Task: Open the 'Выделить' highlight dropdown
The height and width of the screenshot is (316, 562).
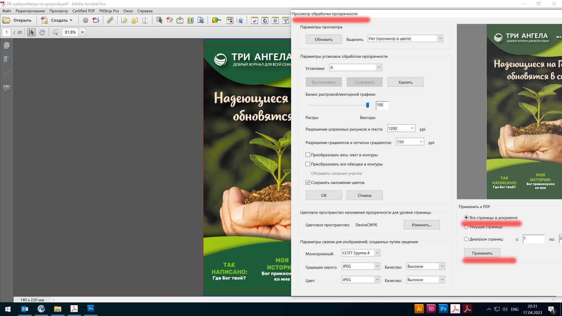Action: click(x=405, y=39)
